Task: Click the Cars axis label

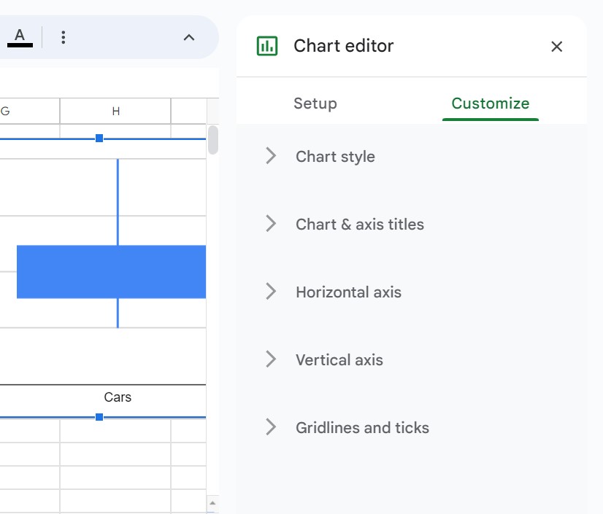Action: 118,397
